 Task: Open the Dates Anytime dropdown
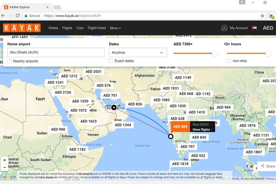[x=138, y=52]
